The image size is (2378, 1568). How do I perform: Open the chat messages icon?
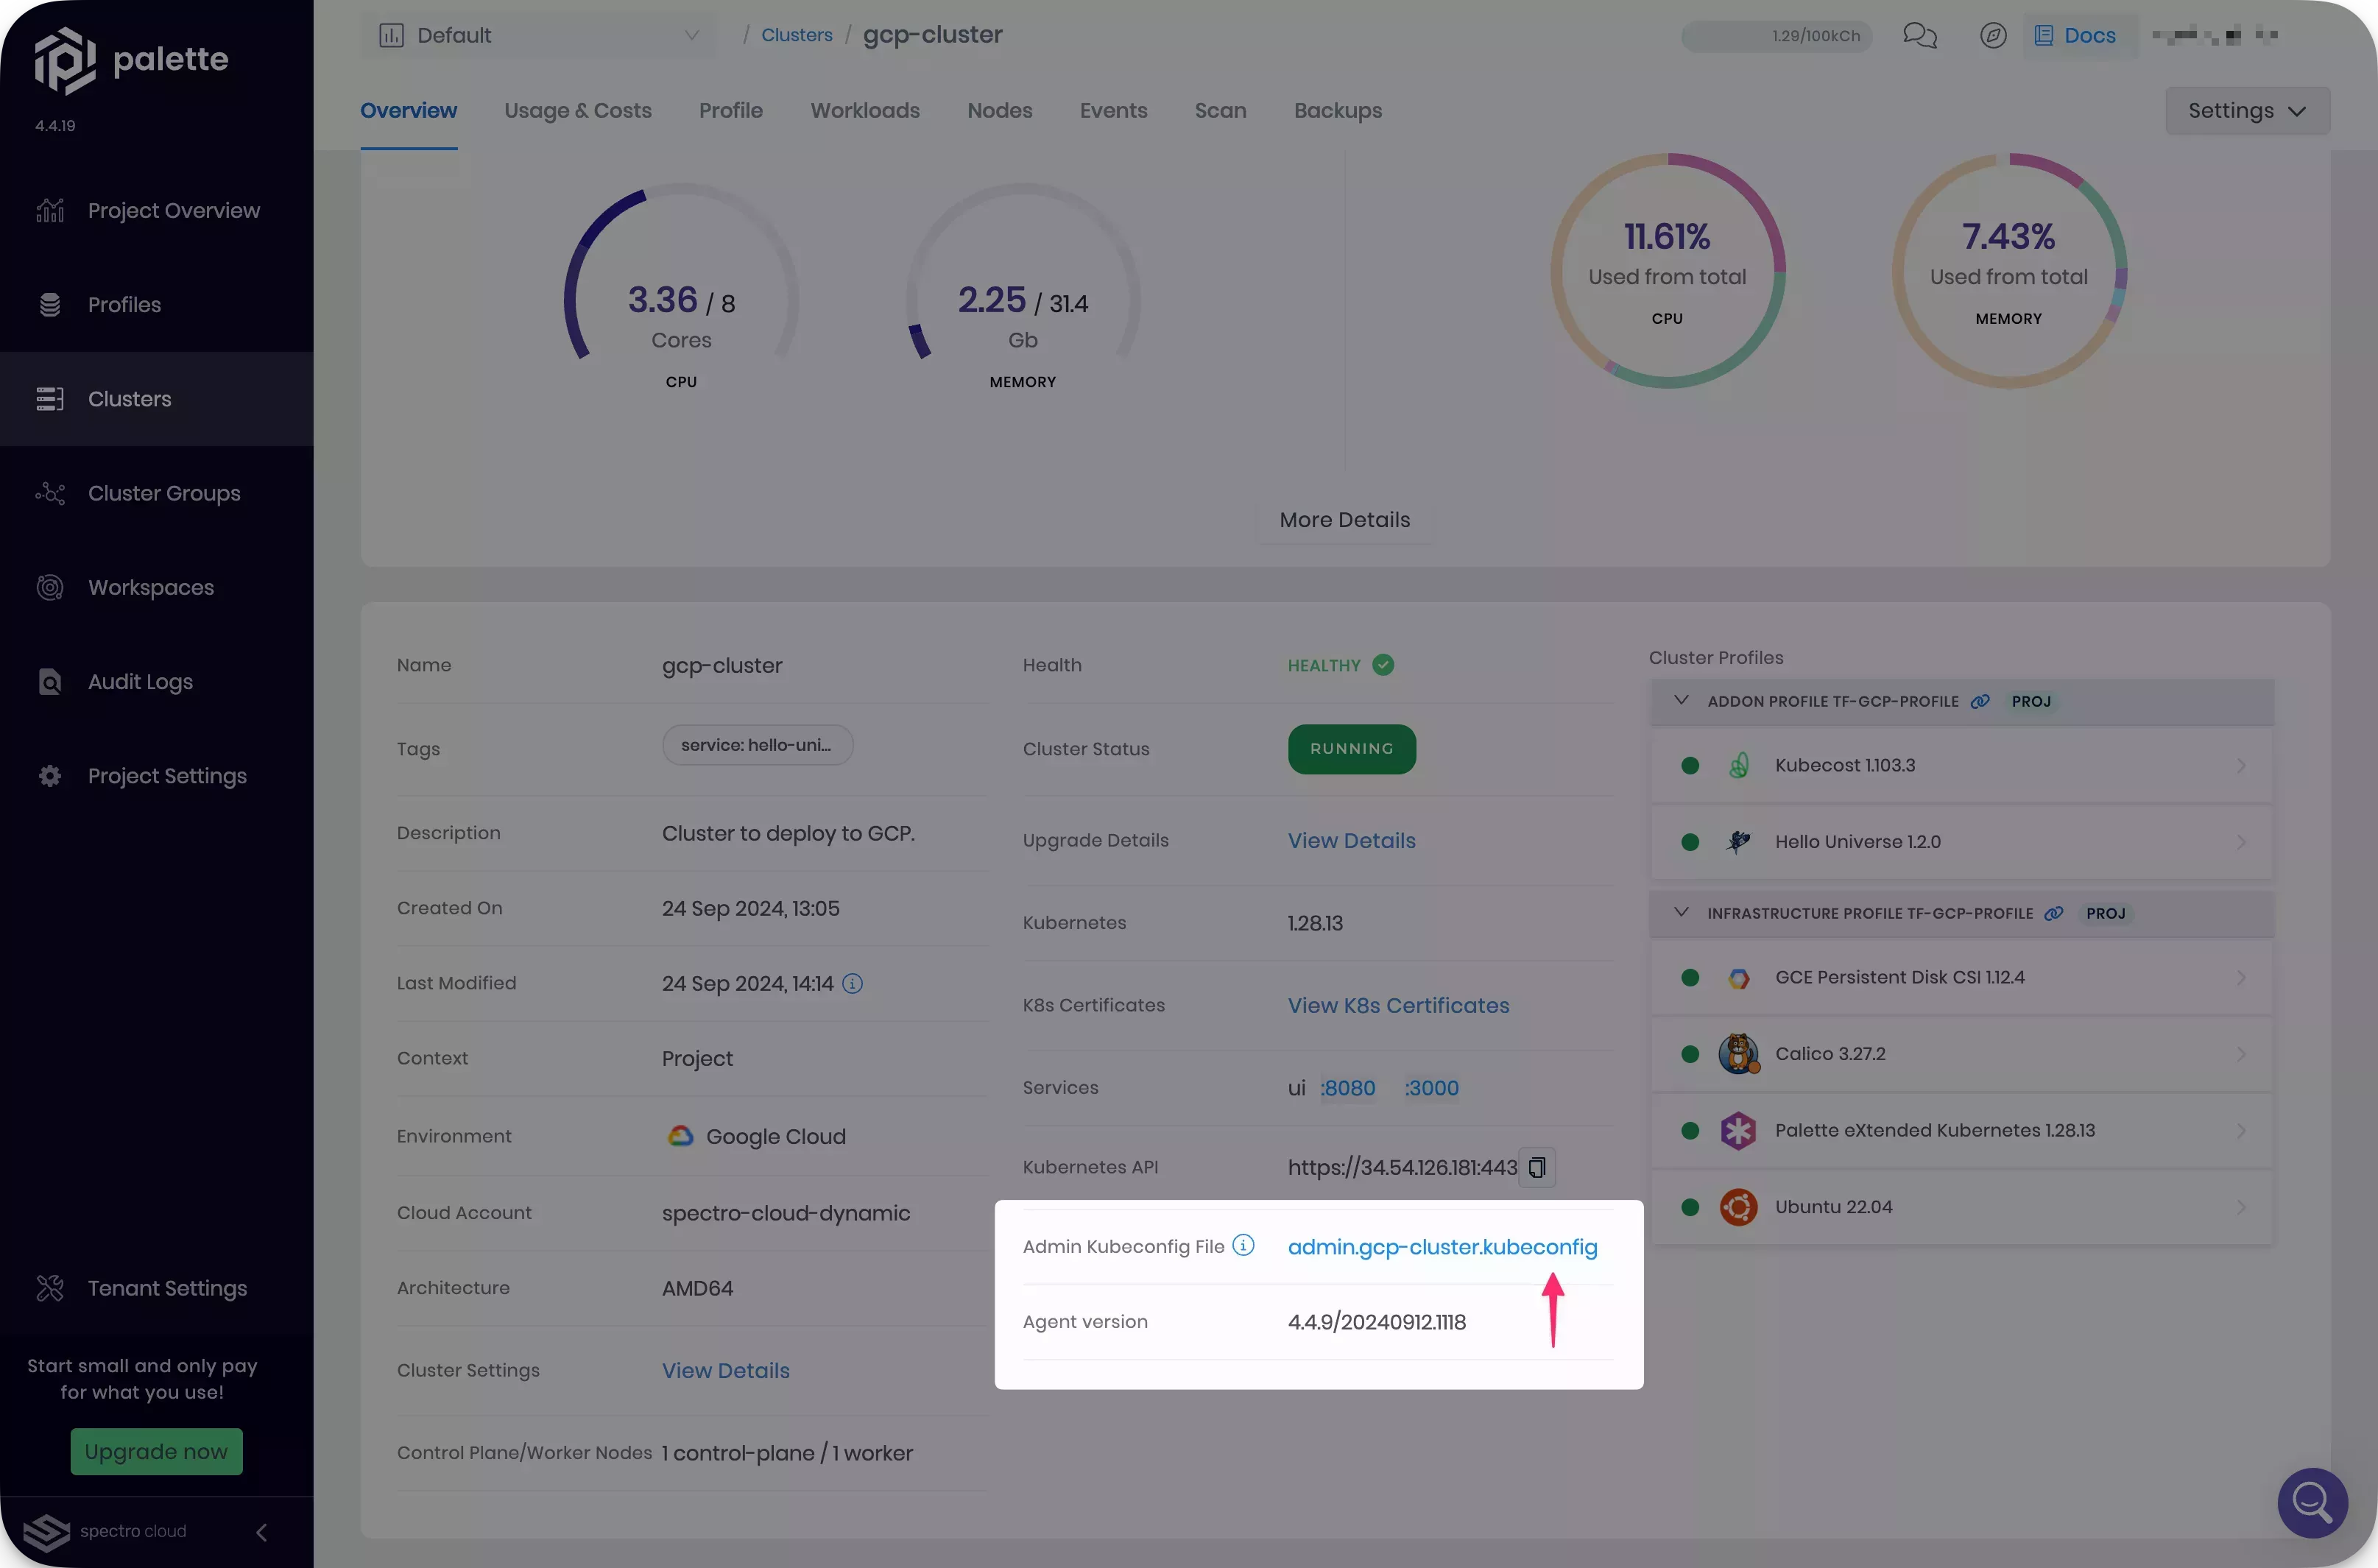click(1919, 36)
